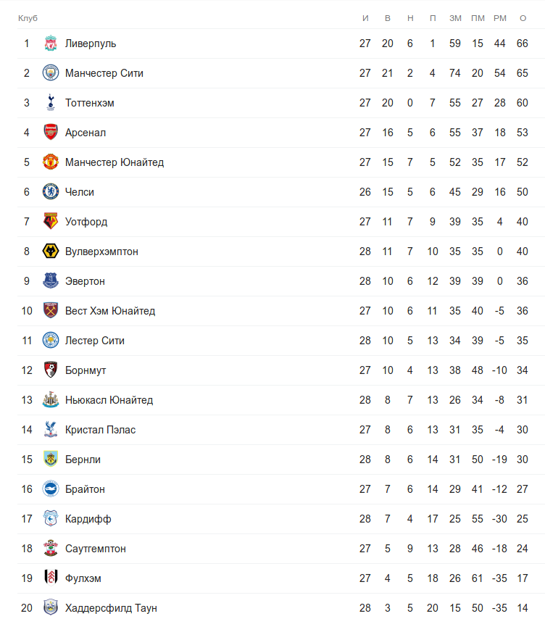This screenshot has width=545, height=640.
Task: Click the Клуб column header
Action: coord(28,17)
